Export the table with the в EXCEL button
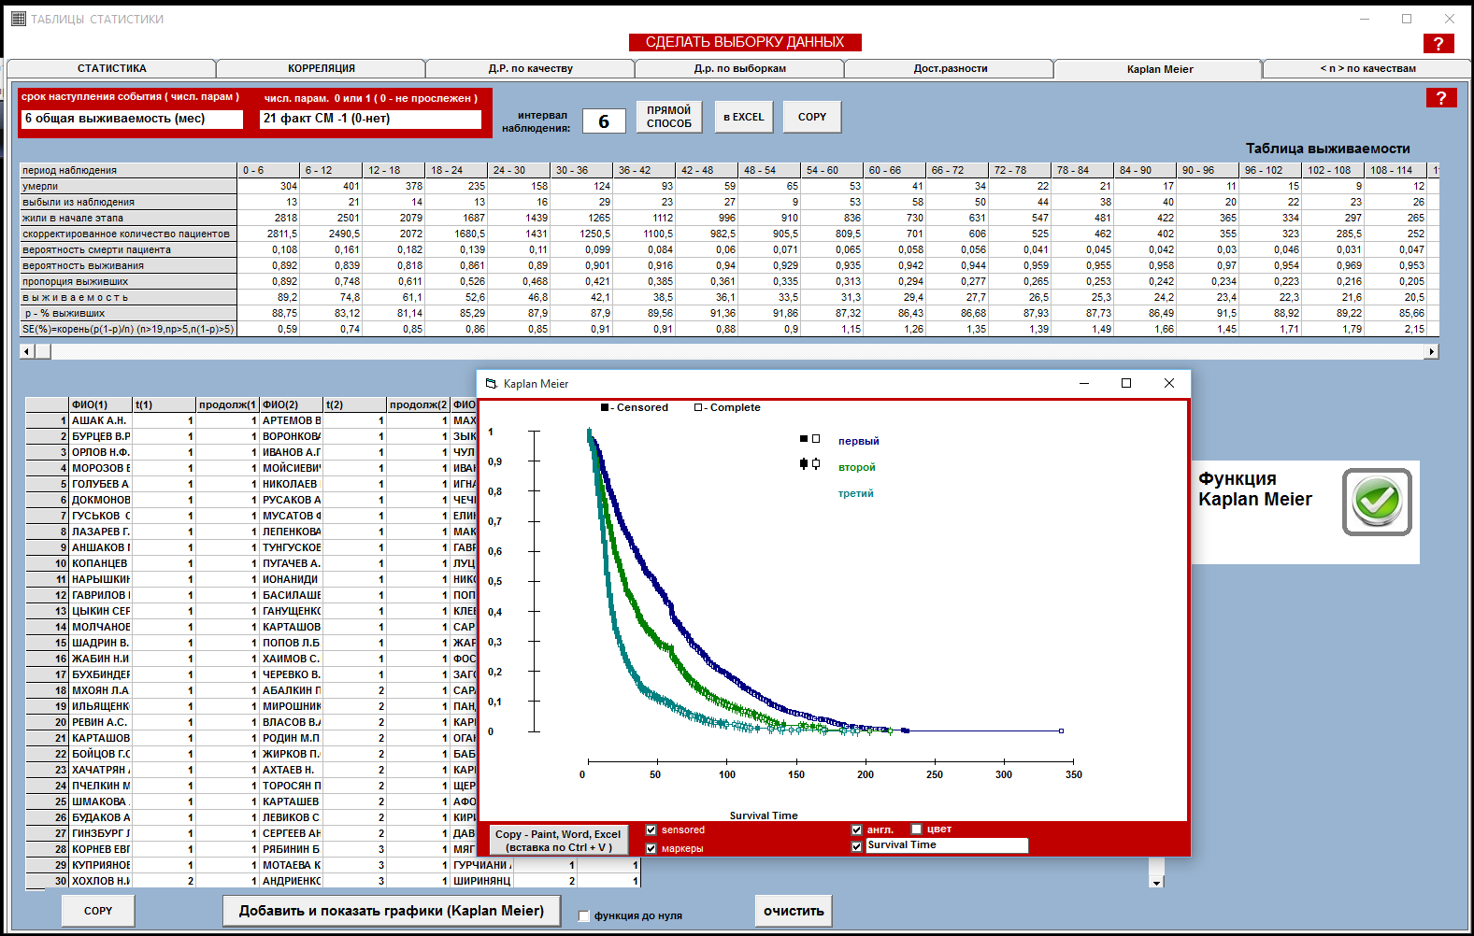 click(743, 117)
